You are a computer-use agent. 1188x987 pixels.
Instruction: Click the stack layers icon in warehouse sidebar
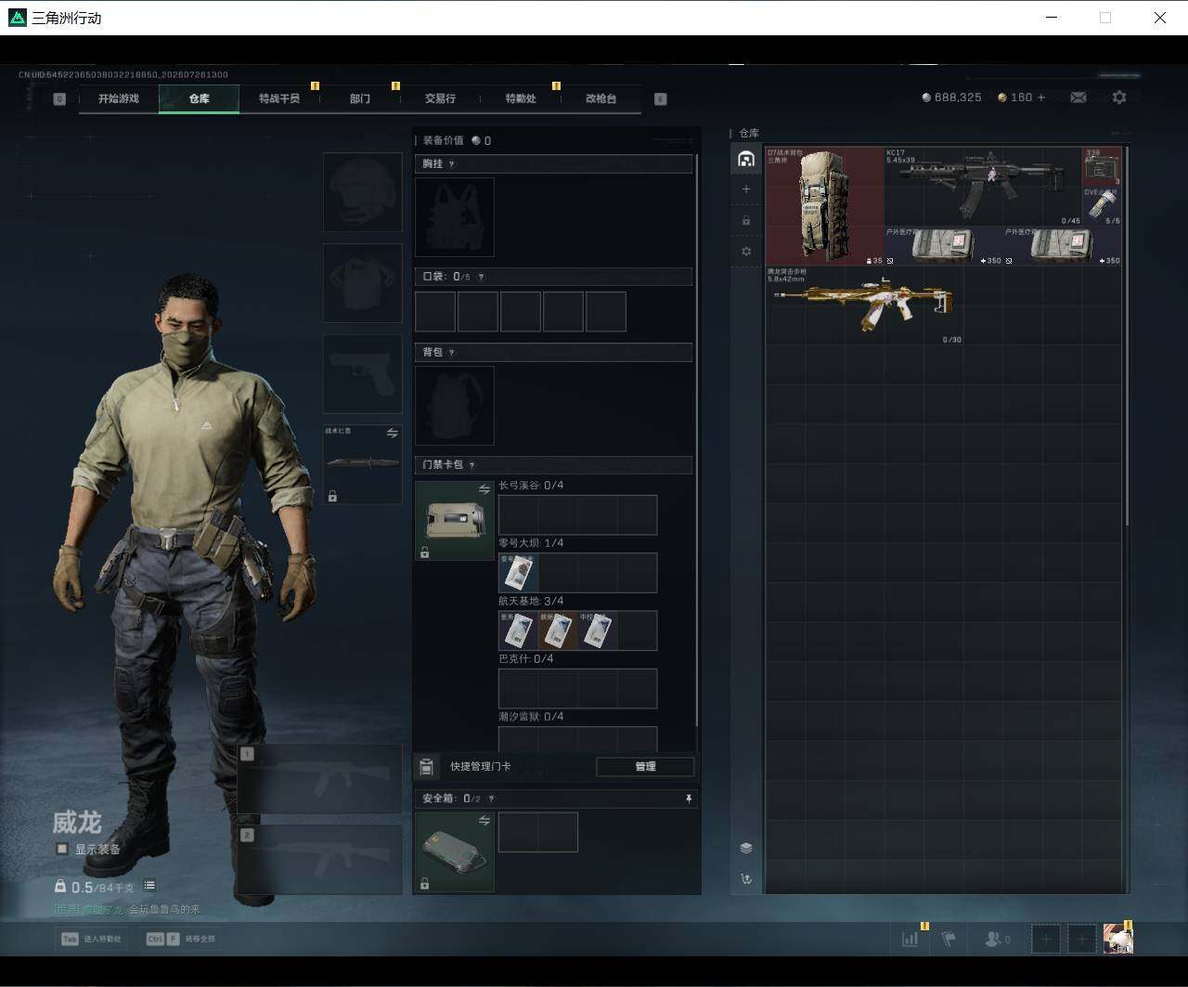click(x=746, y=848)
